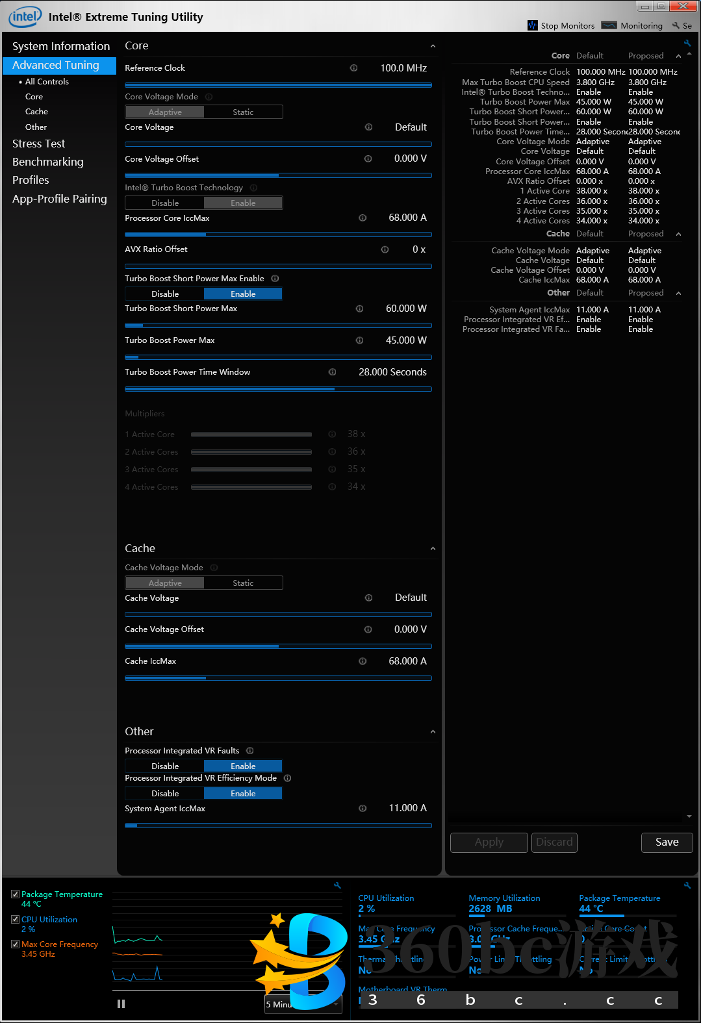Collapse the Cache settings section
This screenshot has height=1023, width=701.
pos(433,549)
